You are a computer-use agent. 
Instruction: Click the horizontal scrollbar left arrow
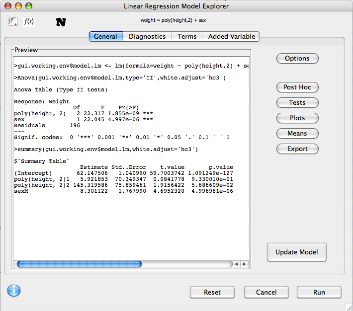(x=237, y=264)
